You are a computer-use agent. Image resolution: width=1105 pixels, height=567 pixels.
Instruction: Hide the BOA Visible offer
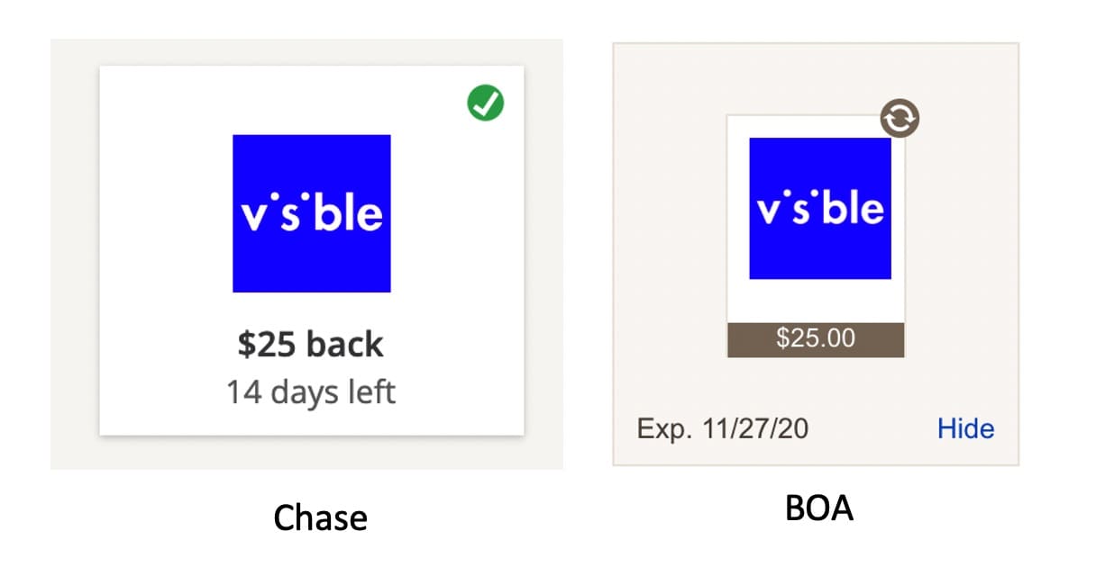(x=965, y=428)
